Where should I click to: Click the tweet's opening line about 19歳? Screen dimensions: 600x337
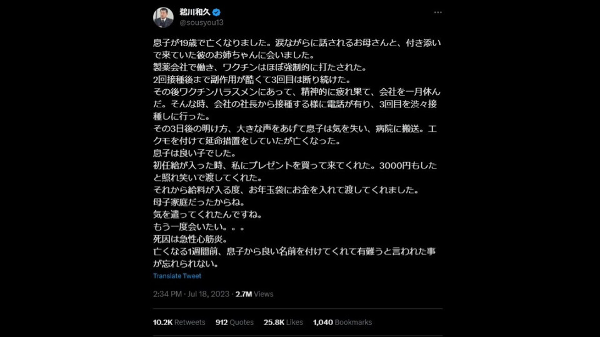pos(297,43)
